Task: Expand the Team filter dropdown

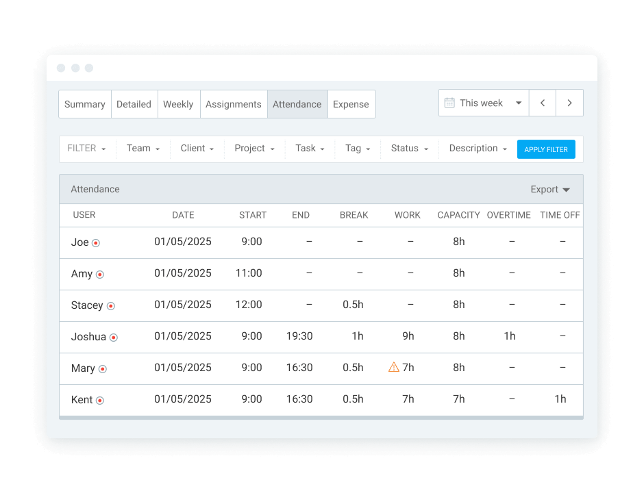Action: (x=143, y=149)
